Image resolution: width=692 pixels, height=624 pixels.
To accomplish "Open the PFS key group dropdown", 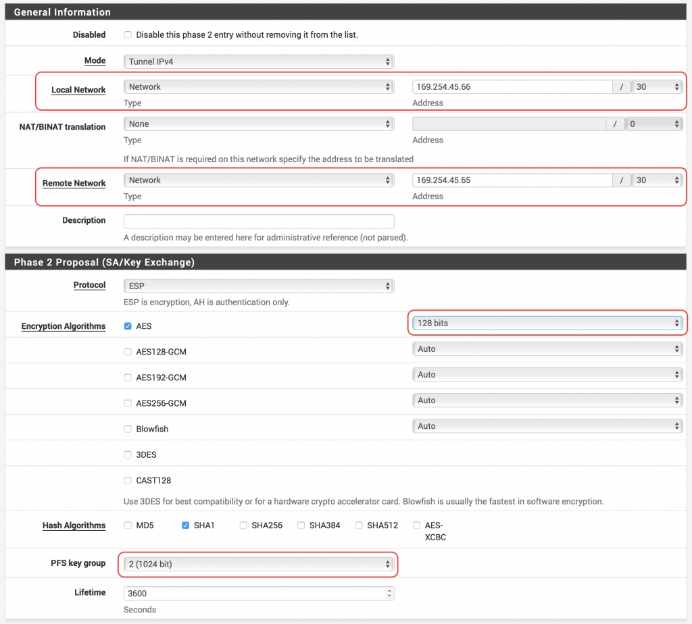I will pyautogui.click(x=258, y=564).
